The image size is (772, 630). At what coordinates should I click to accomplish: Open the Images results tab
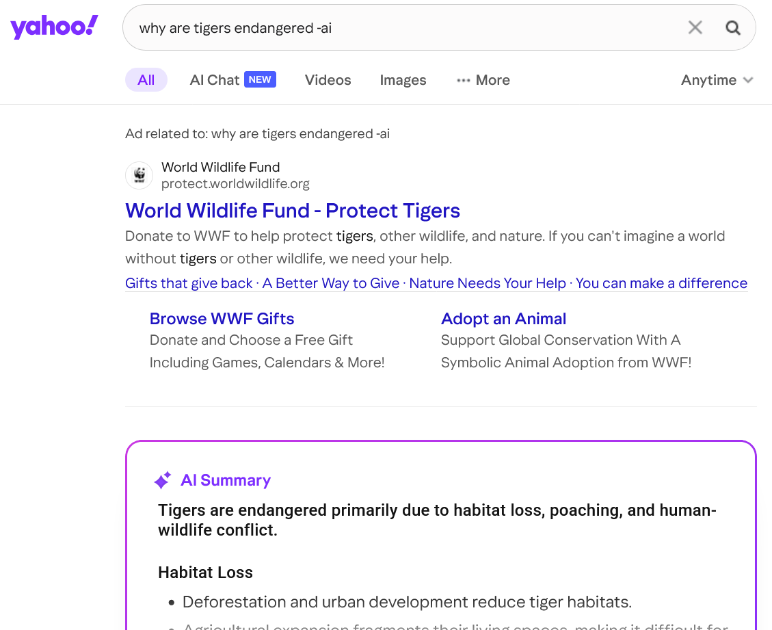pyautogui.click(x=403, y=80)
